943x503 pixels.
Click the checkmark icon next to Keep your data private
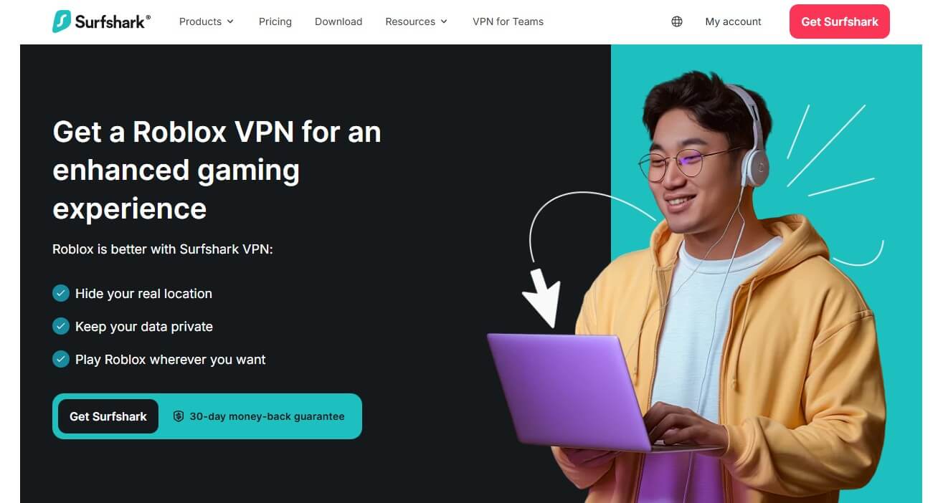coord(61,326)
